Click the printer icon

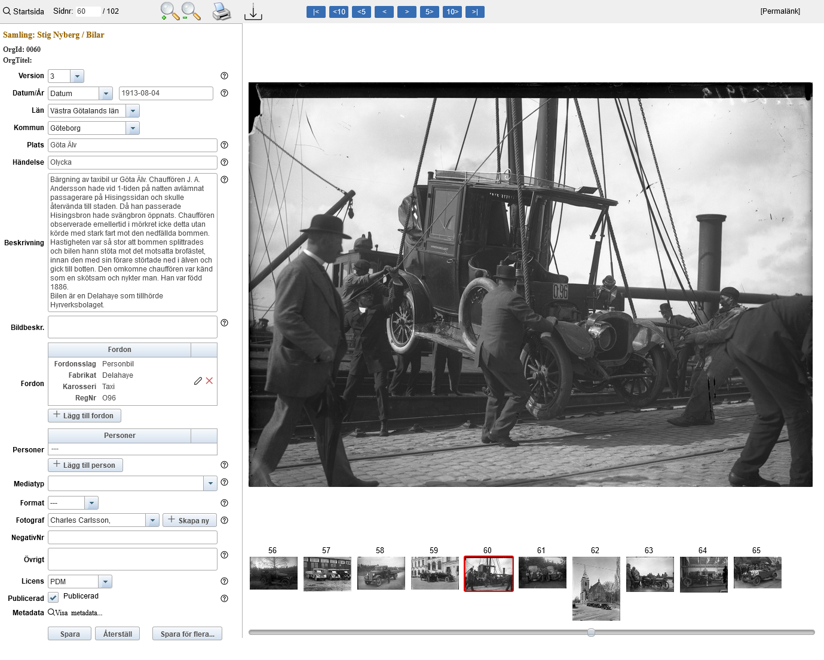[222, 11]
